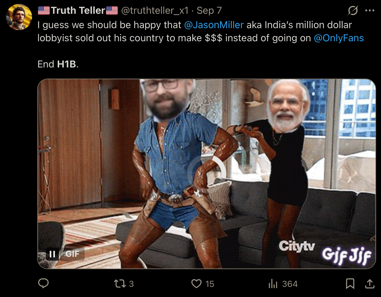The height and width of the screenshot is (297, 381).
Task: Bookmark this post
Action: pos(350,284)
